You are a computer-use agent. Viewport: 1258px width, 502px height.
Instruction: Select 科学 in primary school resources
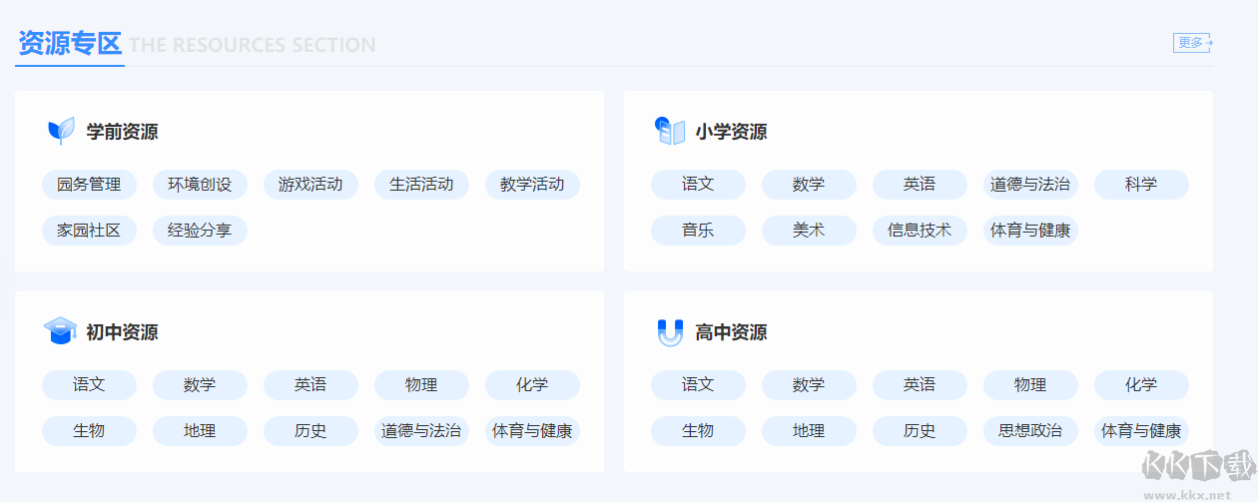tap(1141, 185)
